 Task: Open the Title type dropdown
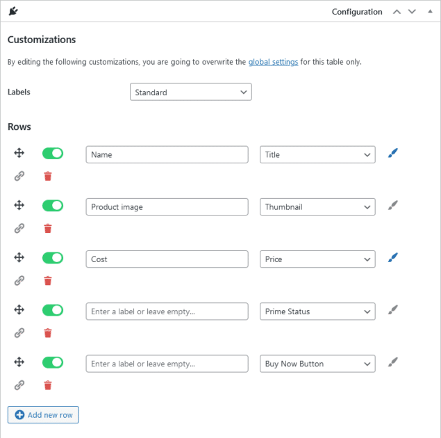317,154
